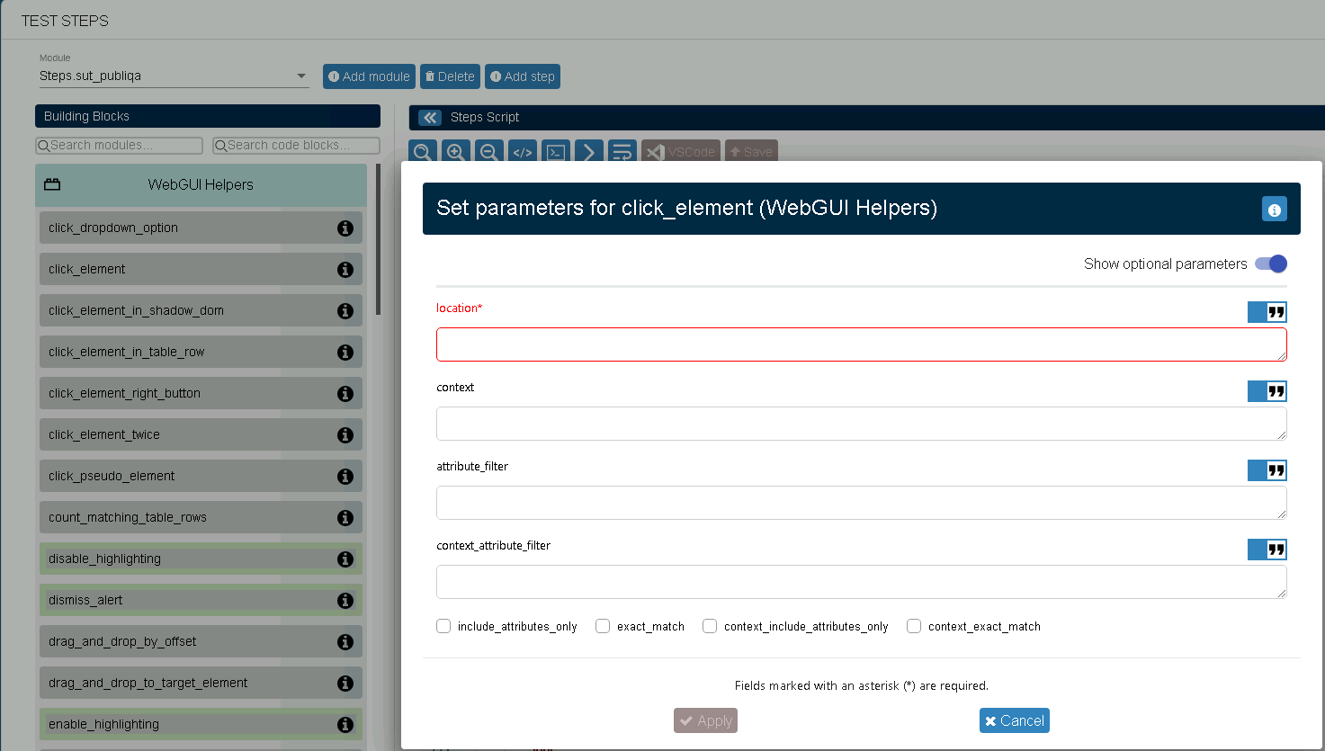Screen dimensions: 1325x751
Task: Toggle word wrap toolbar icon
Action: tap(622, 152)
